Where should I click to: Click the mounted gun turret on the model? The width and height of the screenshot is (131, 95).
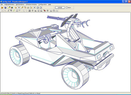[68, 20]
